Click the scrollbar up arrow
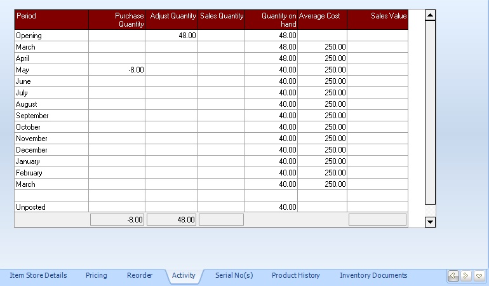The height and width of the screenshot is (286, 489). pyautogui.click(x=430, y=15)
